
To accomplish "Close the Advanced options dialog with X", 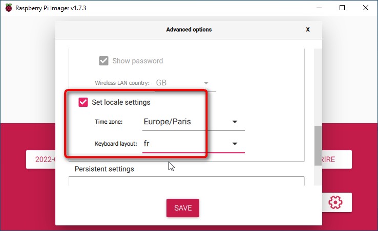I will [x=308, y=29].
